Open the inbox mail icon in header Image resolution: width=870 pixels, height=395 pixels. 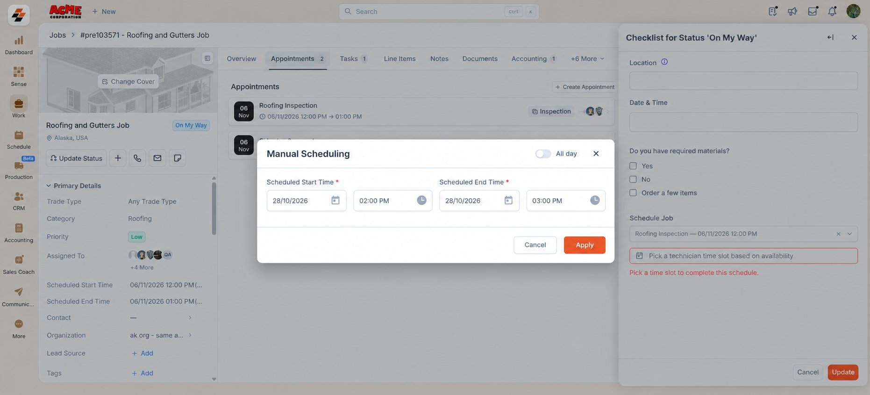coord(813,11)
